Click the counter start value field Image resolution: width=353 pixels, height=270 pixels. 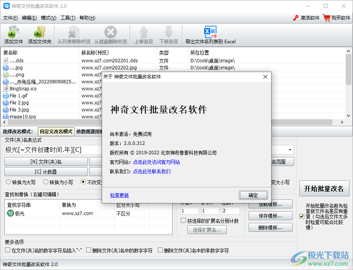click(190, 211)
